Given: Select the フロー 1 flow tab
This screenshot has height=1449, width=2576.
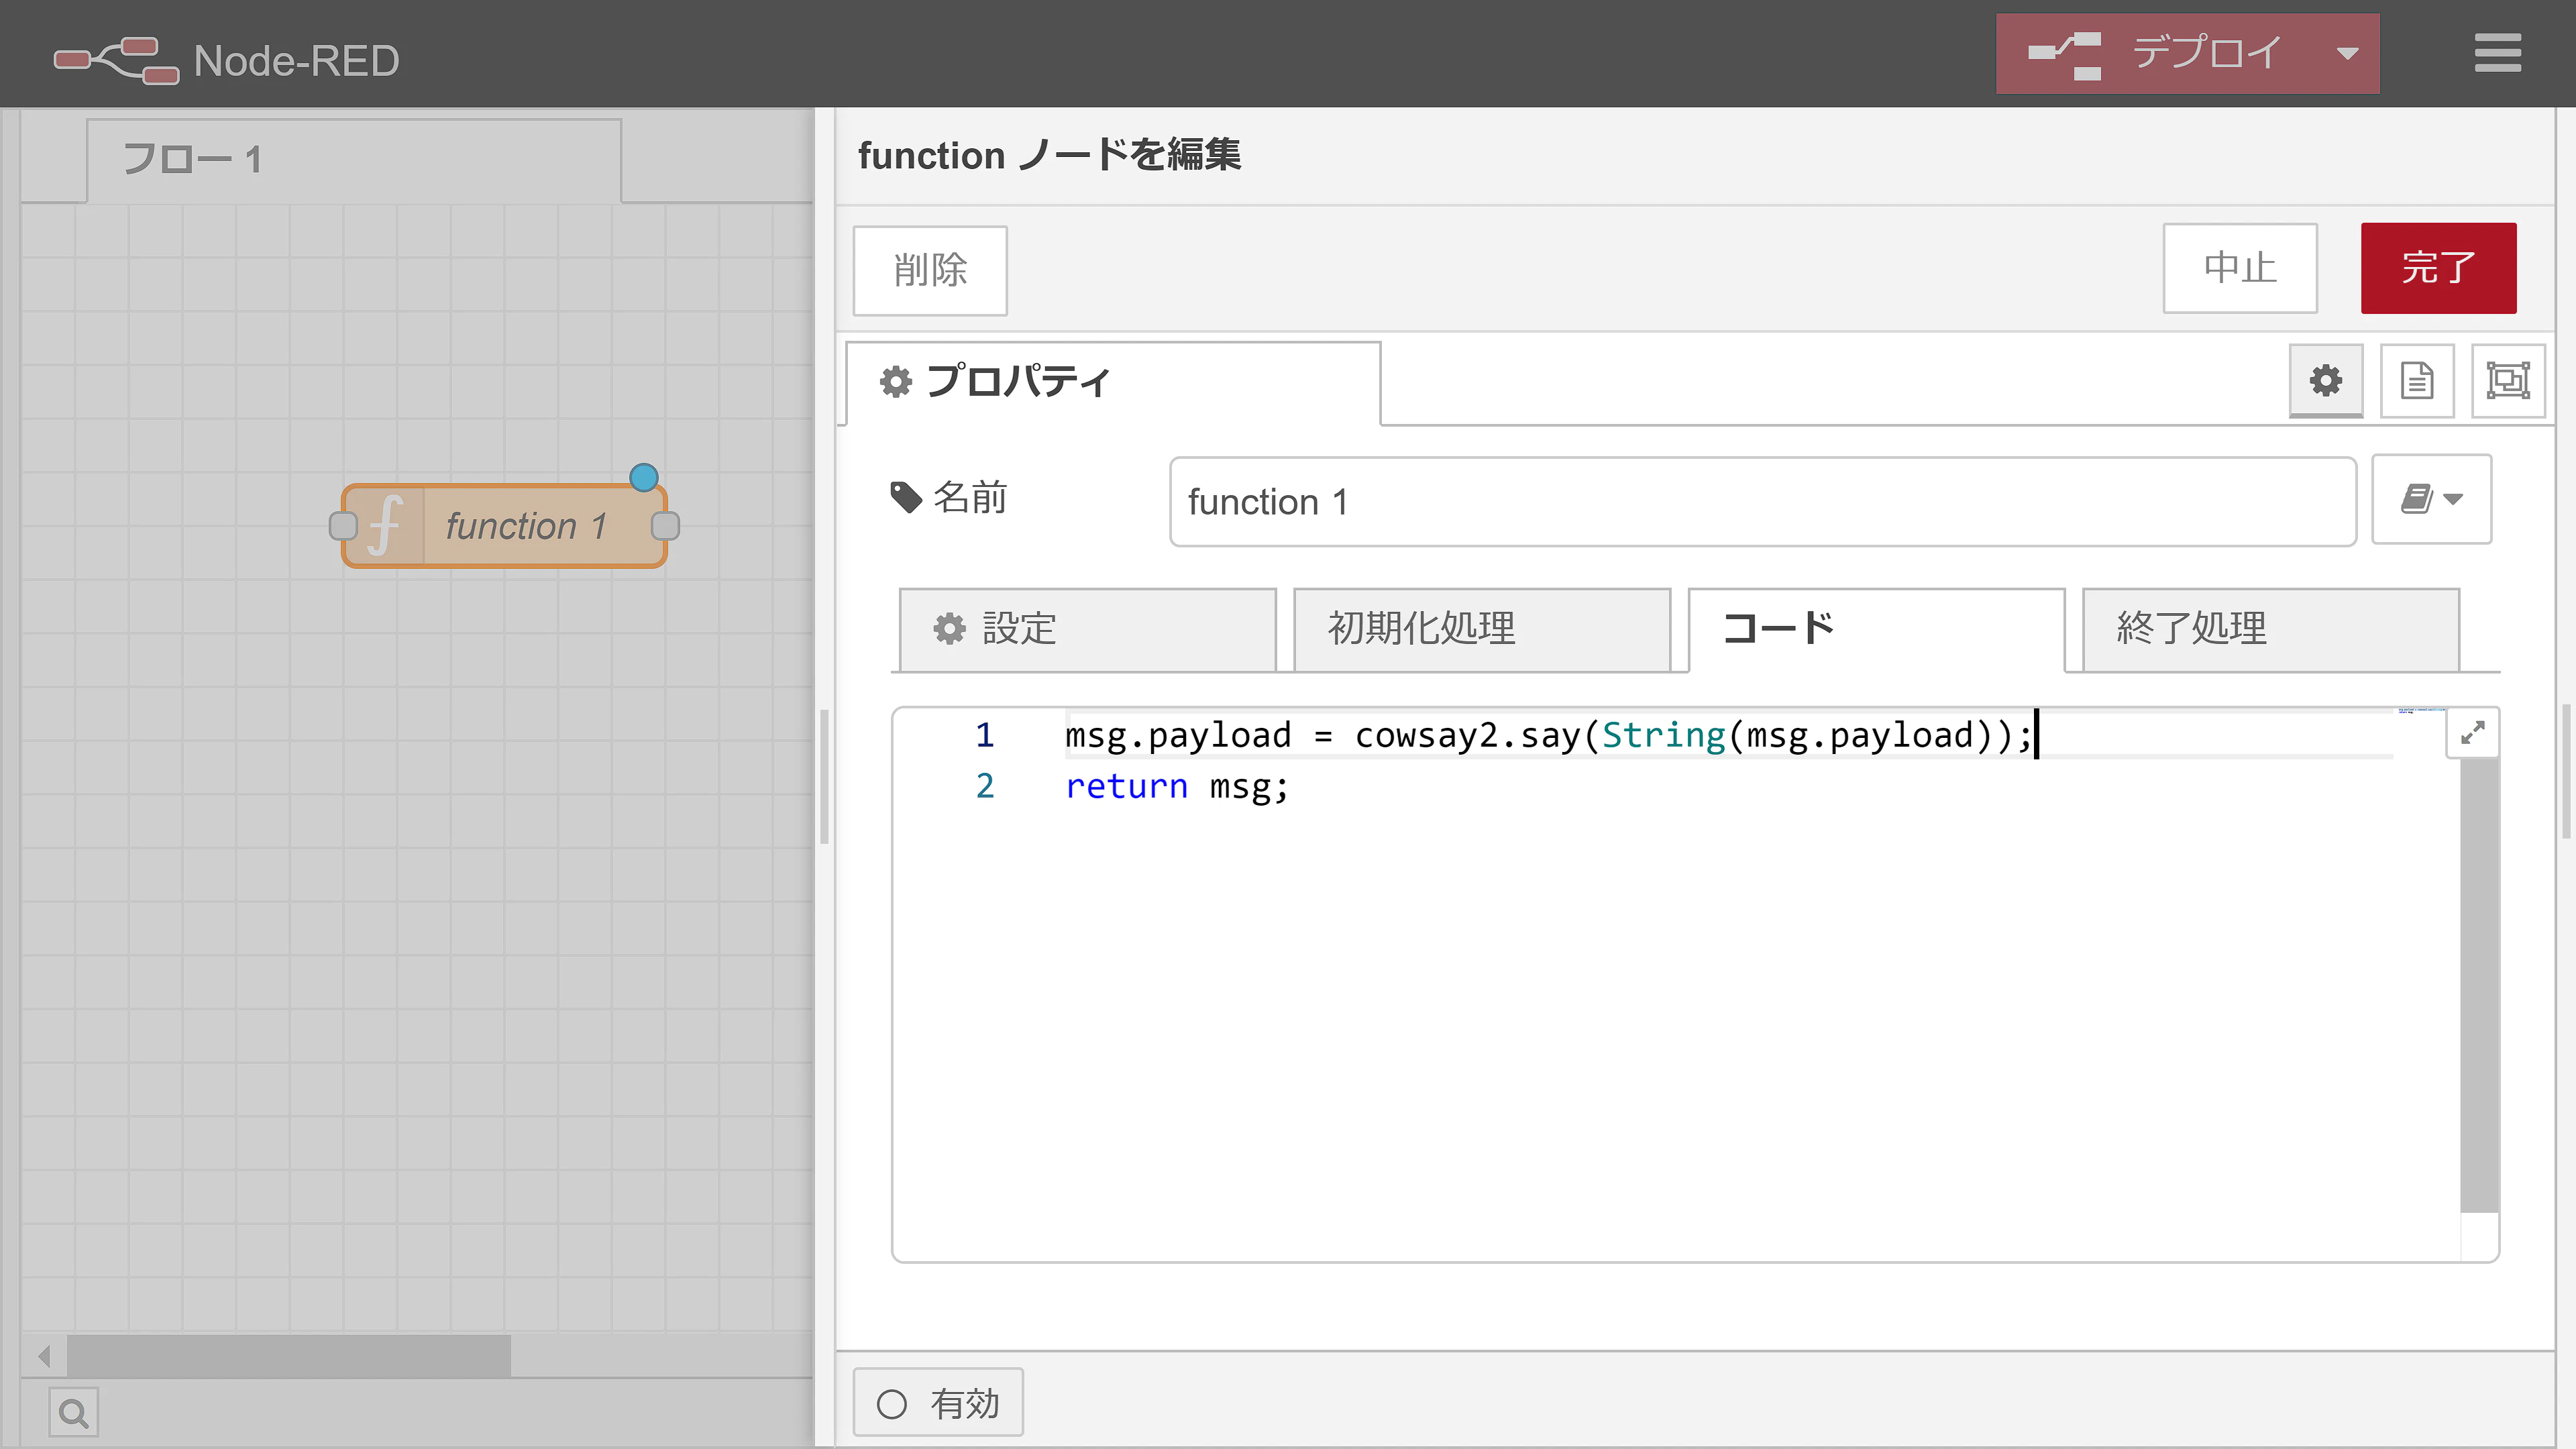Looking at the screenshot, I should click(354, 160).
